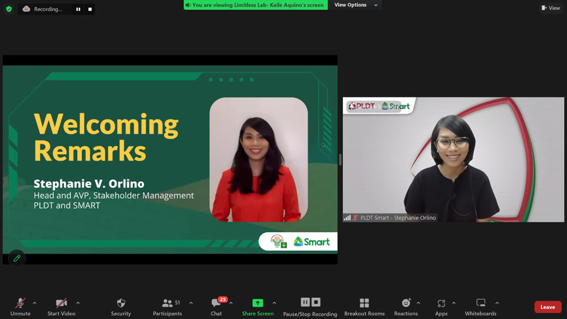Expand audio settings arrow beside Unmute
The image size is (567, 319).
[x=35, y=303]
